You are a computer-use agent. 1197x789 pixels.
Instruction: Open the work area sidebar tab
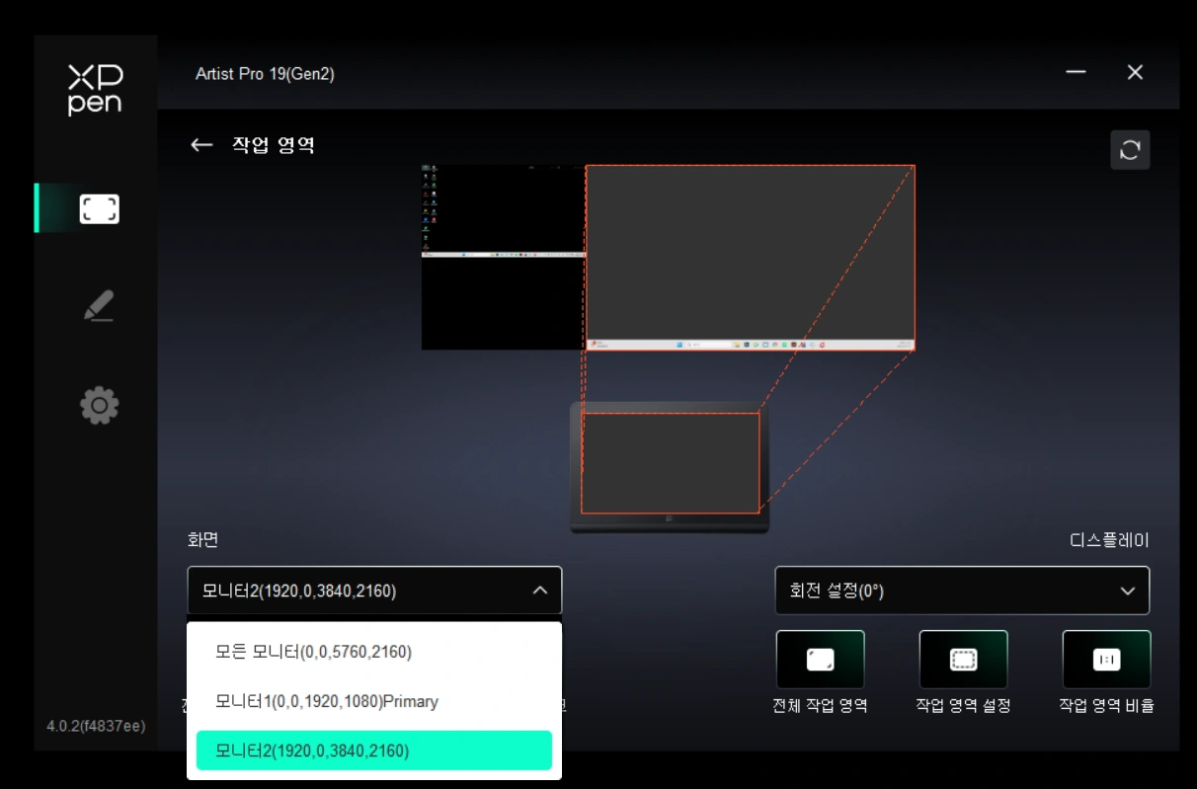pyautogui.click(x=99, y=208)
